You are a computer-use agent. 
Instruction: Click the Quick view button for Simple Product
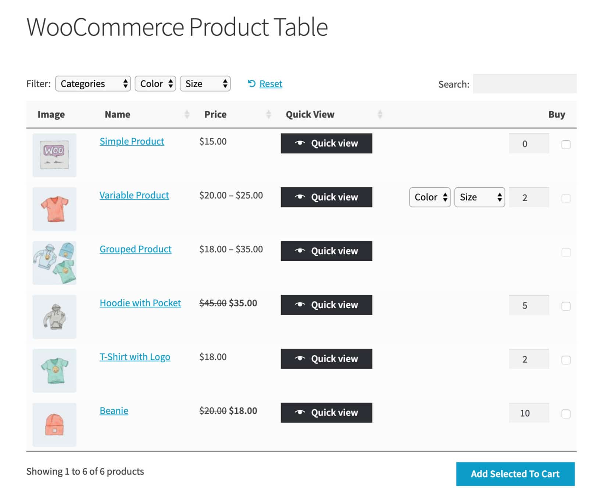point(326,143)
